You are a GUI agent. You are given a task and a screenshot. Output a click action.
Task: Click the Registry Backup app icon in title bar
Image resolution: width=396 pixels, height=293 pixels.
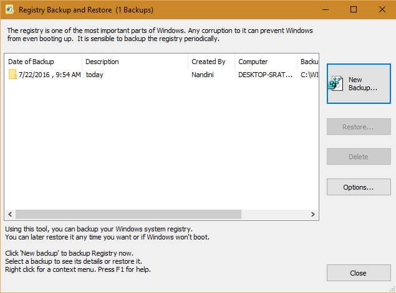click(9, 10)
